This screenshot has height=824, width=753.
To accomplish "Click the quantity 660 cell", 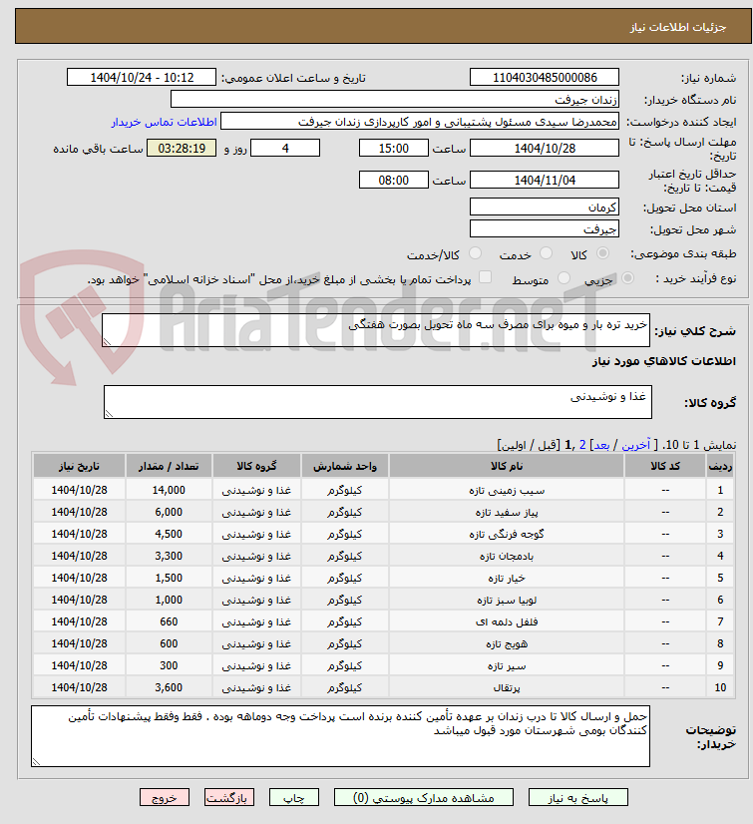I will 169,621.
